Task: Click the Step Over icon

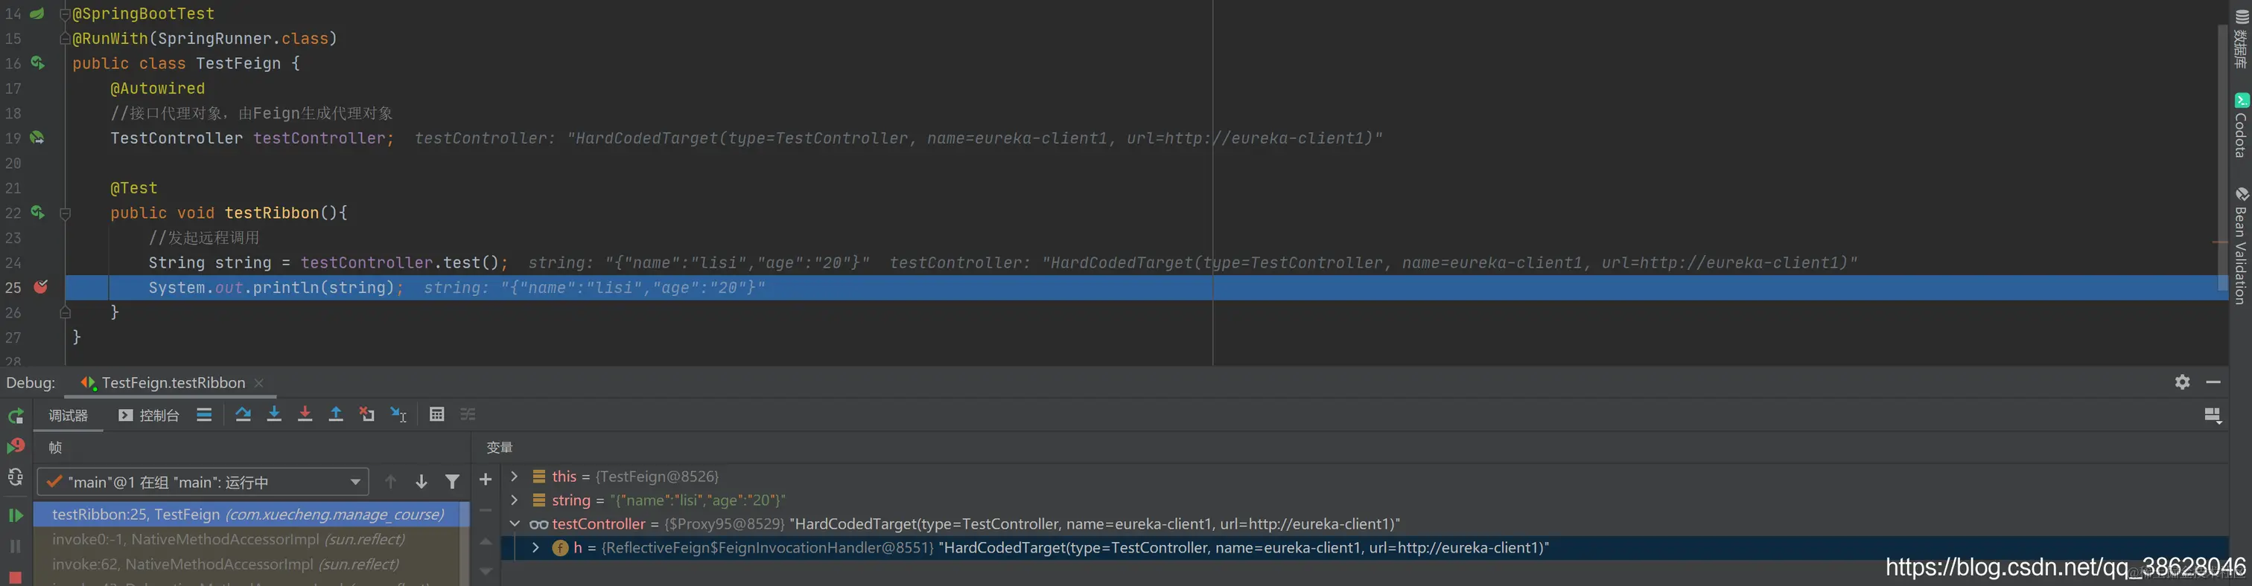Action: coord(243,415)
